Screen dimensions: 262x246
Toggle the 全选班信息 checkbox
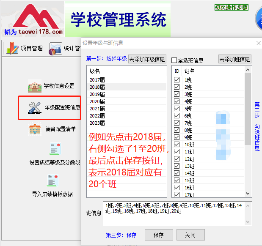[x=174, y=60]
